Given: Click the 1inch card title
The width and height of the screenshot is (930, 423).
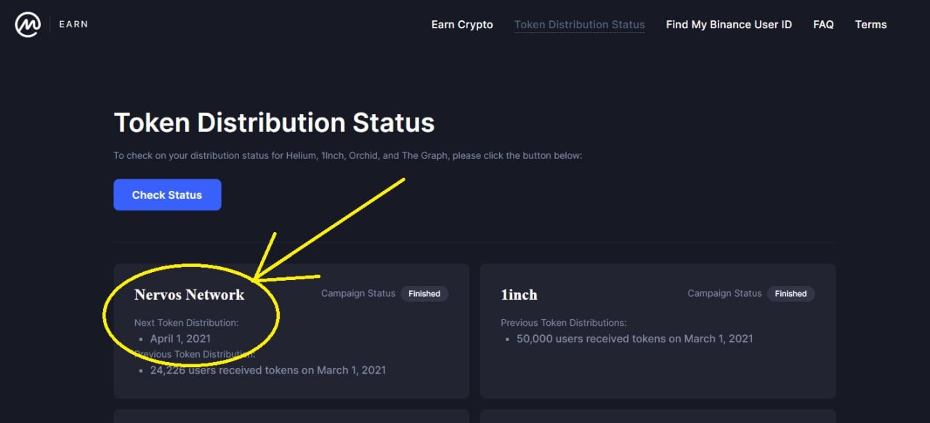Looking at the screenshot, I should point(519,295).
